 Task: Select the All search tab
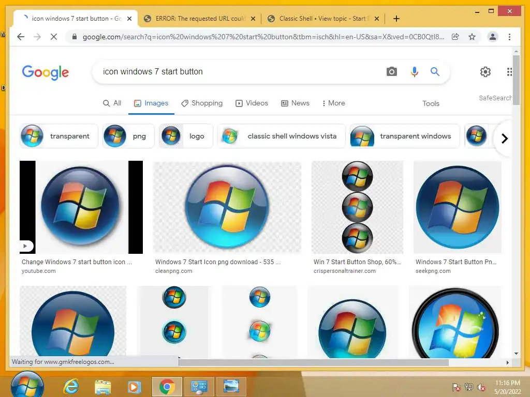point(112,103)
